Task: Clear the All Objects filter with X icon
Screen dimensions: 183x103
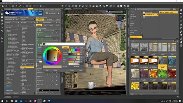Action: (19, 22)
